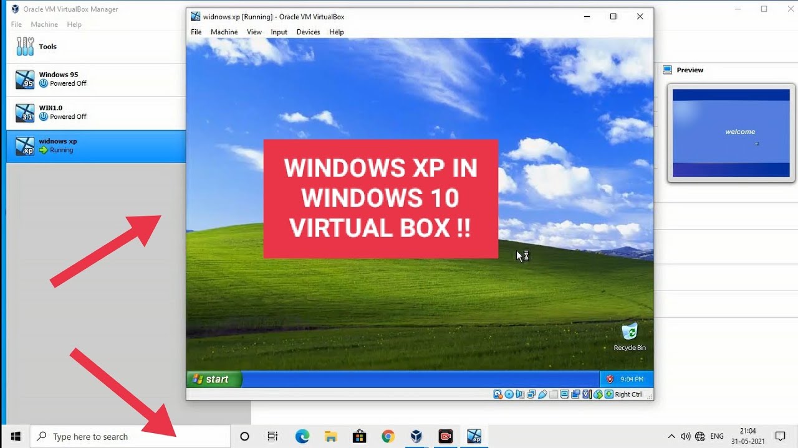Click the audio indicator in VM status bar

tap(520, 394)
